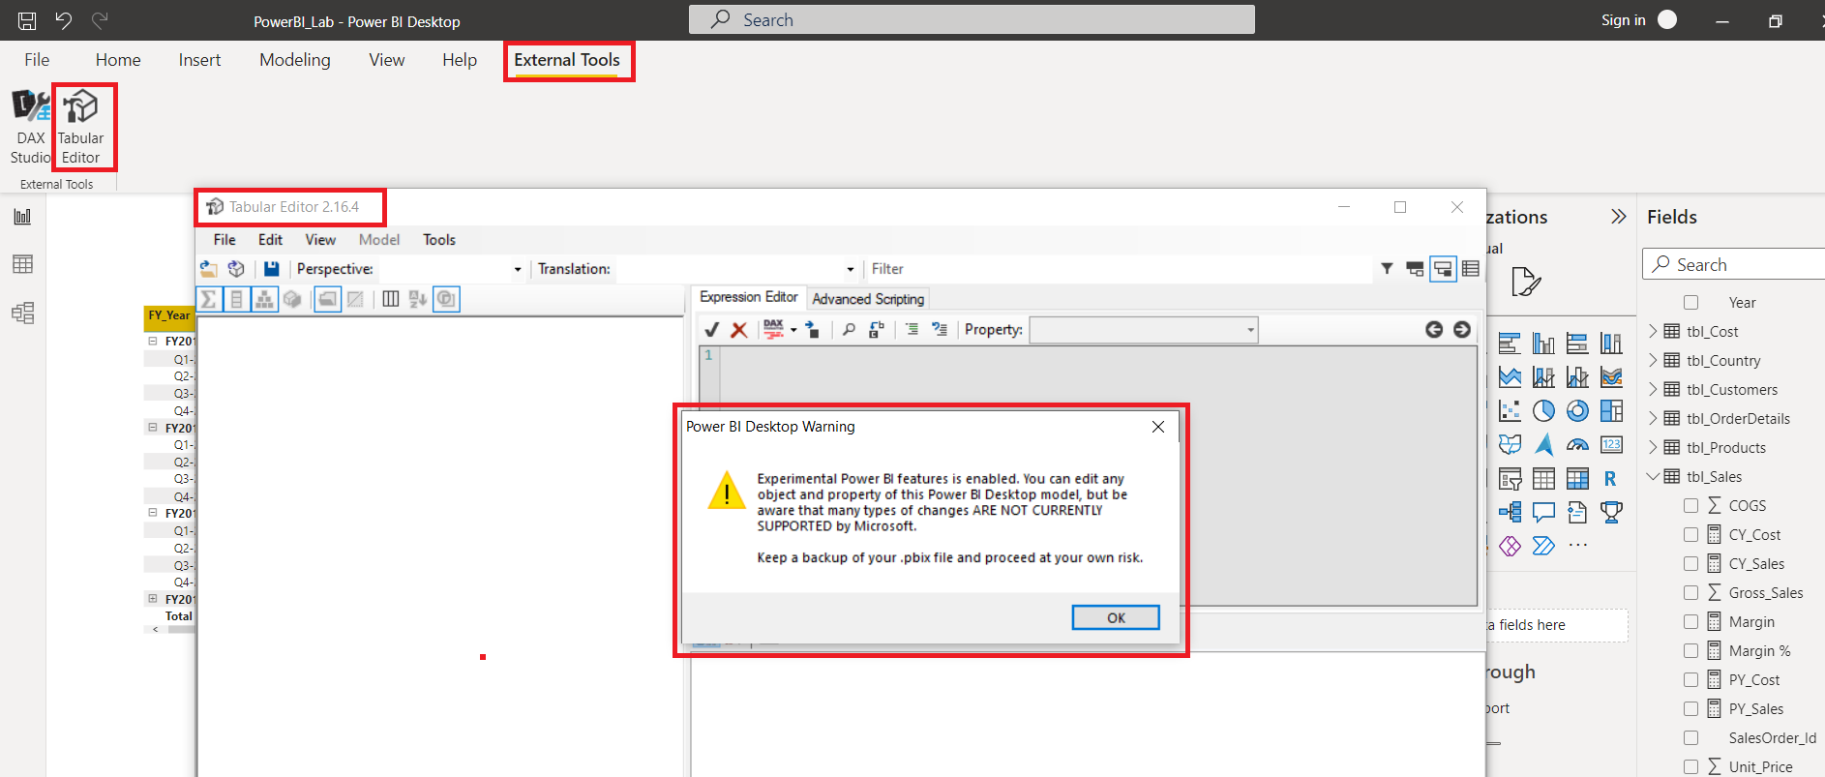The width and height of the screenshot is (1825, 777).
Task: Check the CY_Cost field checkbox
Action: click(1690, 534)
